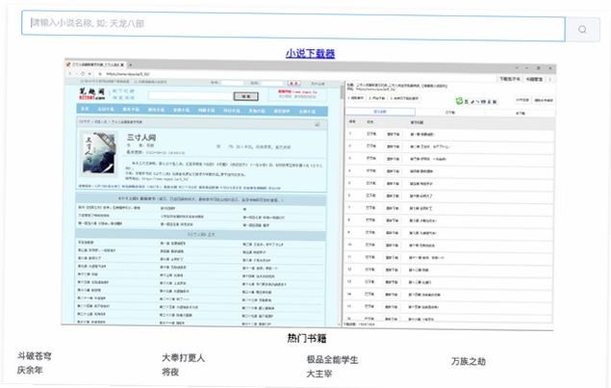Choose the book 大主宰
Screen dimensions: 611x388
[319, 374]
